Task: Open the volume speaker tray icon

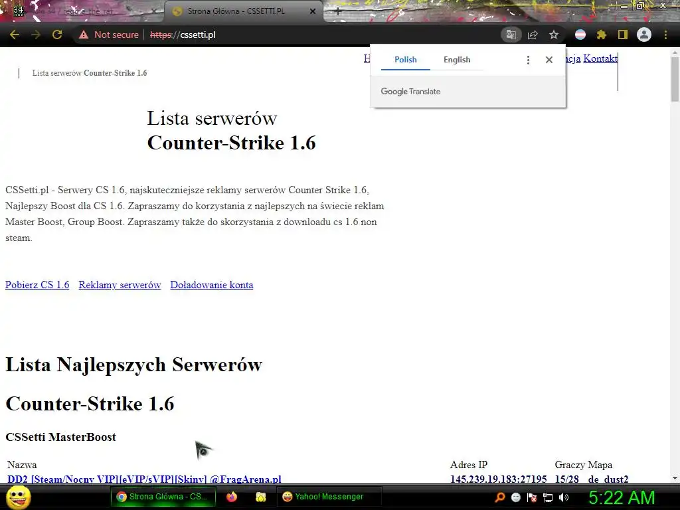Action: click(x=564, y=497)
